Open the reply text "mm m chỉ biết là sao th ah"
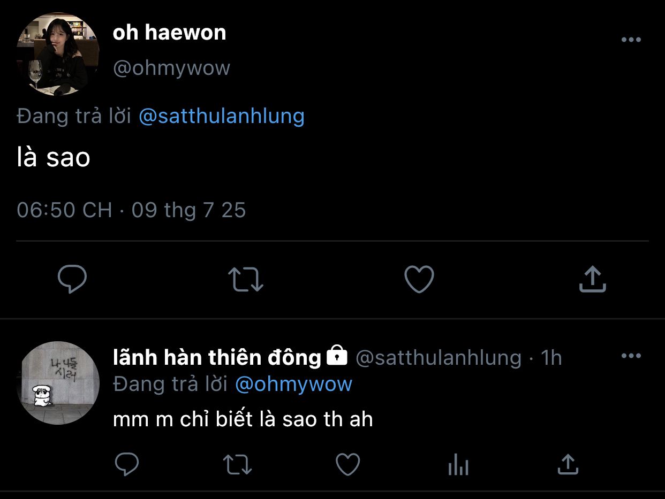Image resolution: width=665 pixels, height=499 pixels. 243,419
